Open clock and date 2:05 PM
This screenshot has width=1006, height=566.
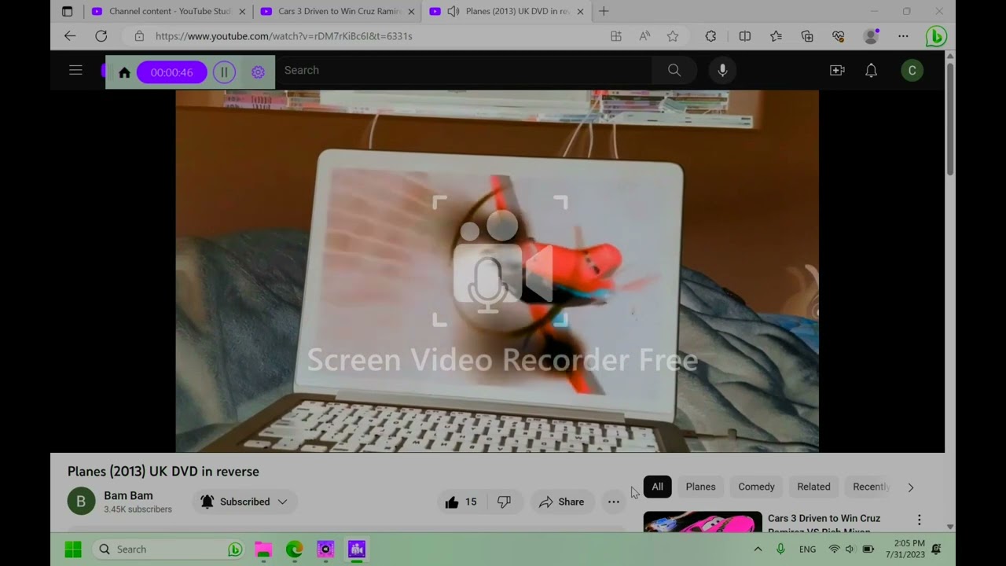905,549
